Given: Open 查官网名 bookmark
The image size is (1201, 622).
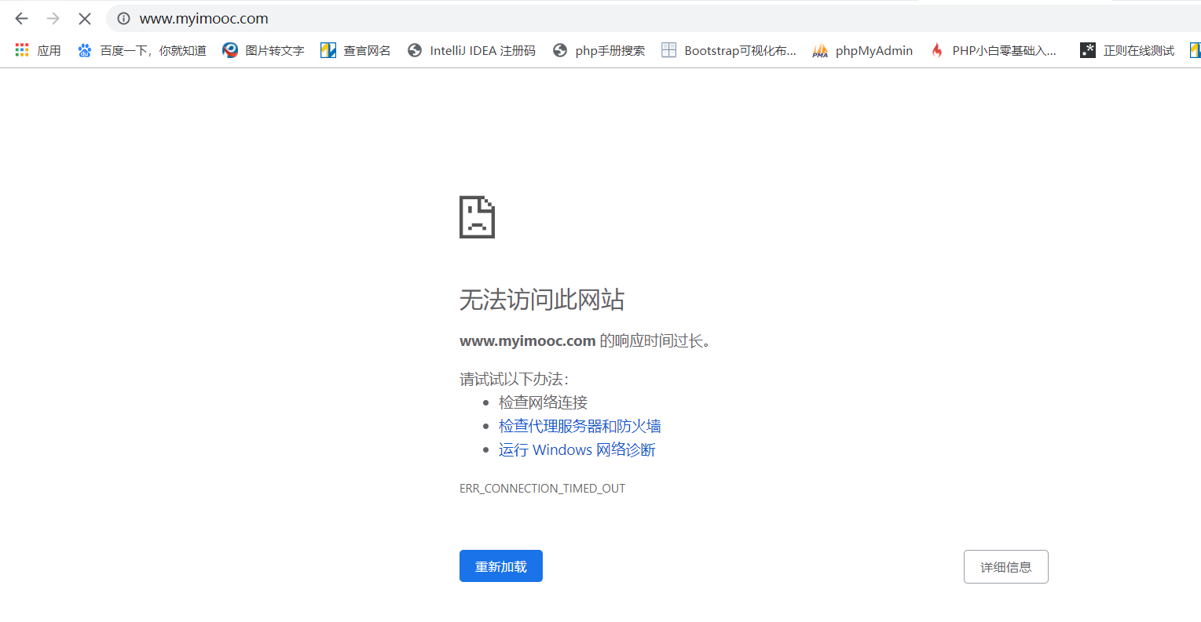Looking at the screenshot, I should pos(368,50).
